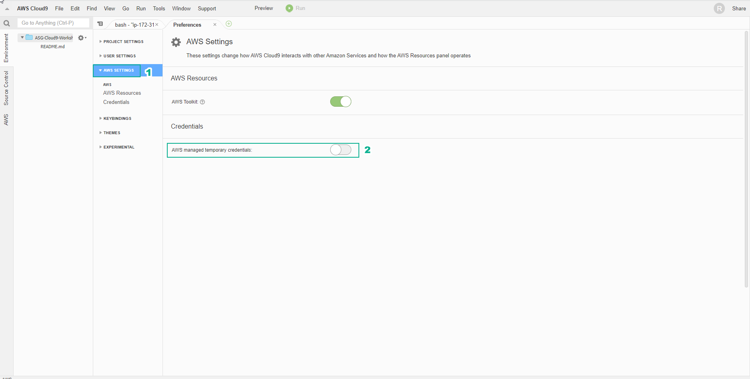Collapse the ASG-Cloud9-Workshop folder tree arrow
The width and height of the screenshot is (750, 379).
(22, 37)
